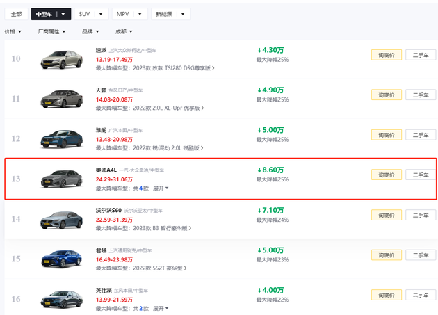Viewport: 438px width, 315px height.
Task: Select the 全部 category tab
Action: pos(17,14)
